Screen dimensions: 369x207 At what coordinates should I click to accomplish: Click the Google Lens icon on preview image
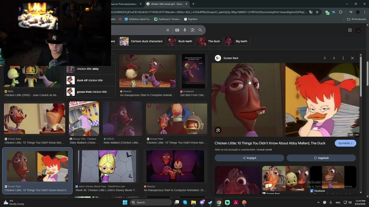(218, 130)
